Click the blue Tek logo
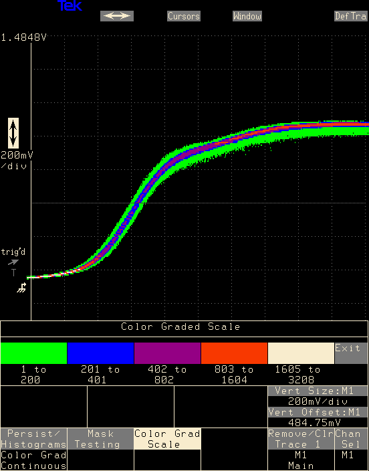 (70, 6)
